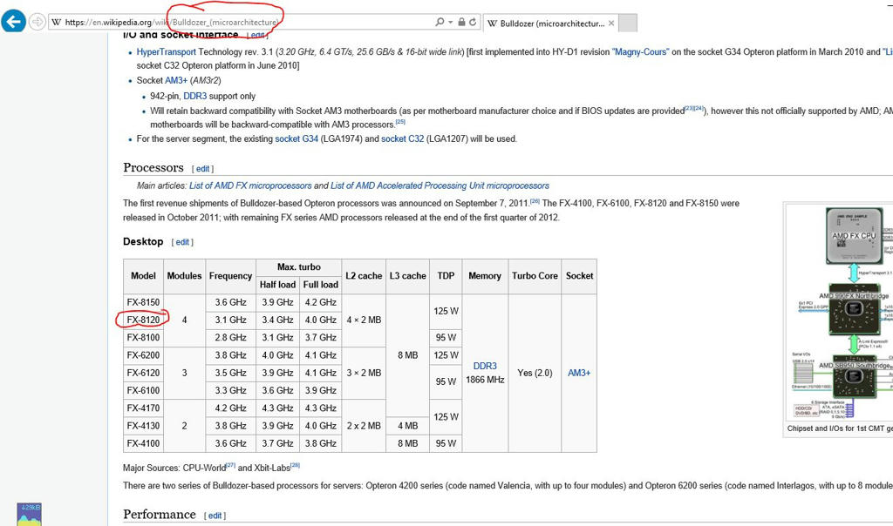Open the AM3+ link in Socket column

(x=579, y=373)
